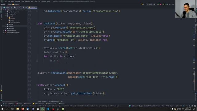Viewport: 197px width, 111px height.
Task: Open File Explorer from the taskbar
Action: pos(18,109)
